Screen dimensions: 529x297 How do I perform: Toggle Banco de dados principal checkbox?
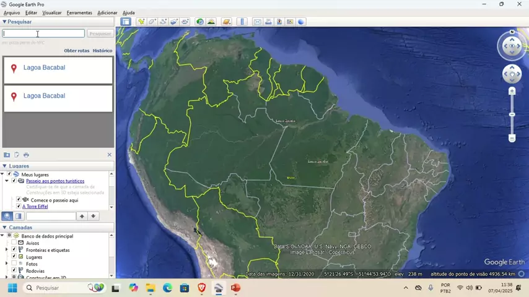pos(9,236)
